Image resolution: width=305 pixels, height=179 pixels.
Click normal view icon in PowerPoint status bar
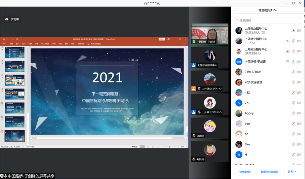[x=142, y=147]
